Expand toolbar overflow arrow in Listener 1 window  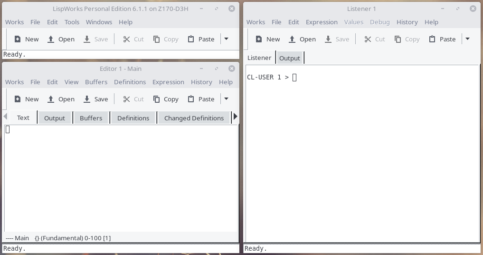468,39
